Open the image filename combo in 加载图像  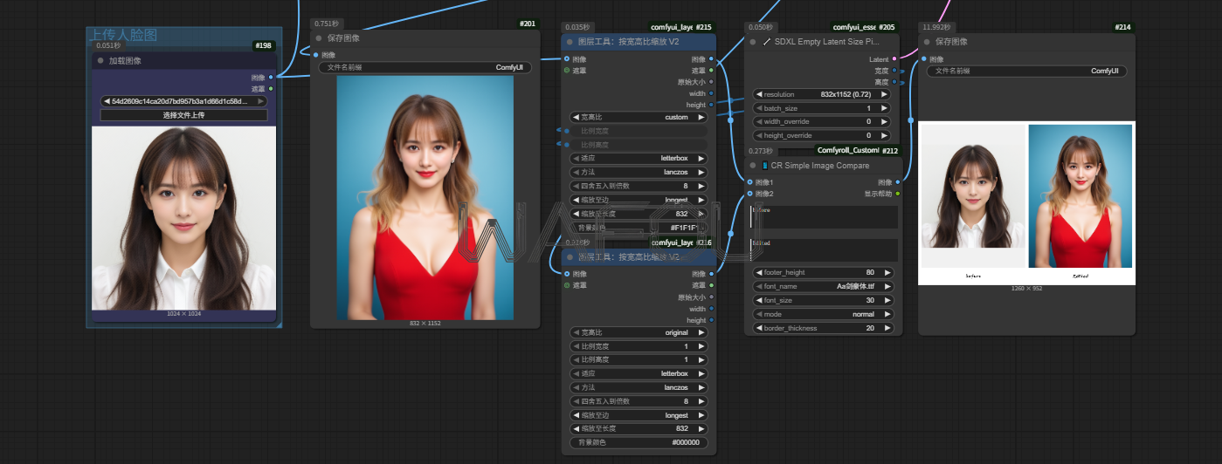183,101
